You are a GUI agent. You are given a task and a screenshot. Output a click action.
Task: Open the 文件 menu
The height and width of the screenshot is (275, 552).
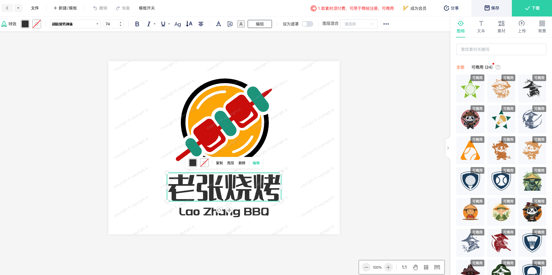[35, 8]
